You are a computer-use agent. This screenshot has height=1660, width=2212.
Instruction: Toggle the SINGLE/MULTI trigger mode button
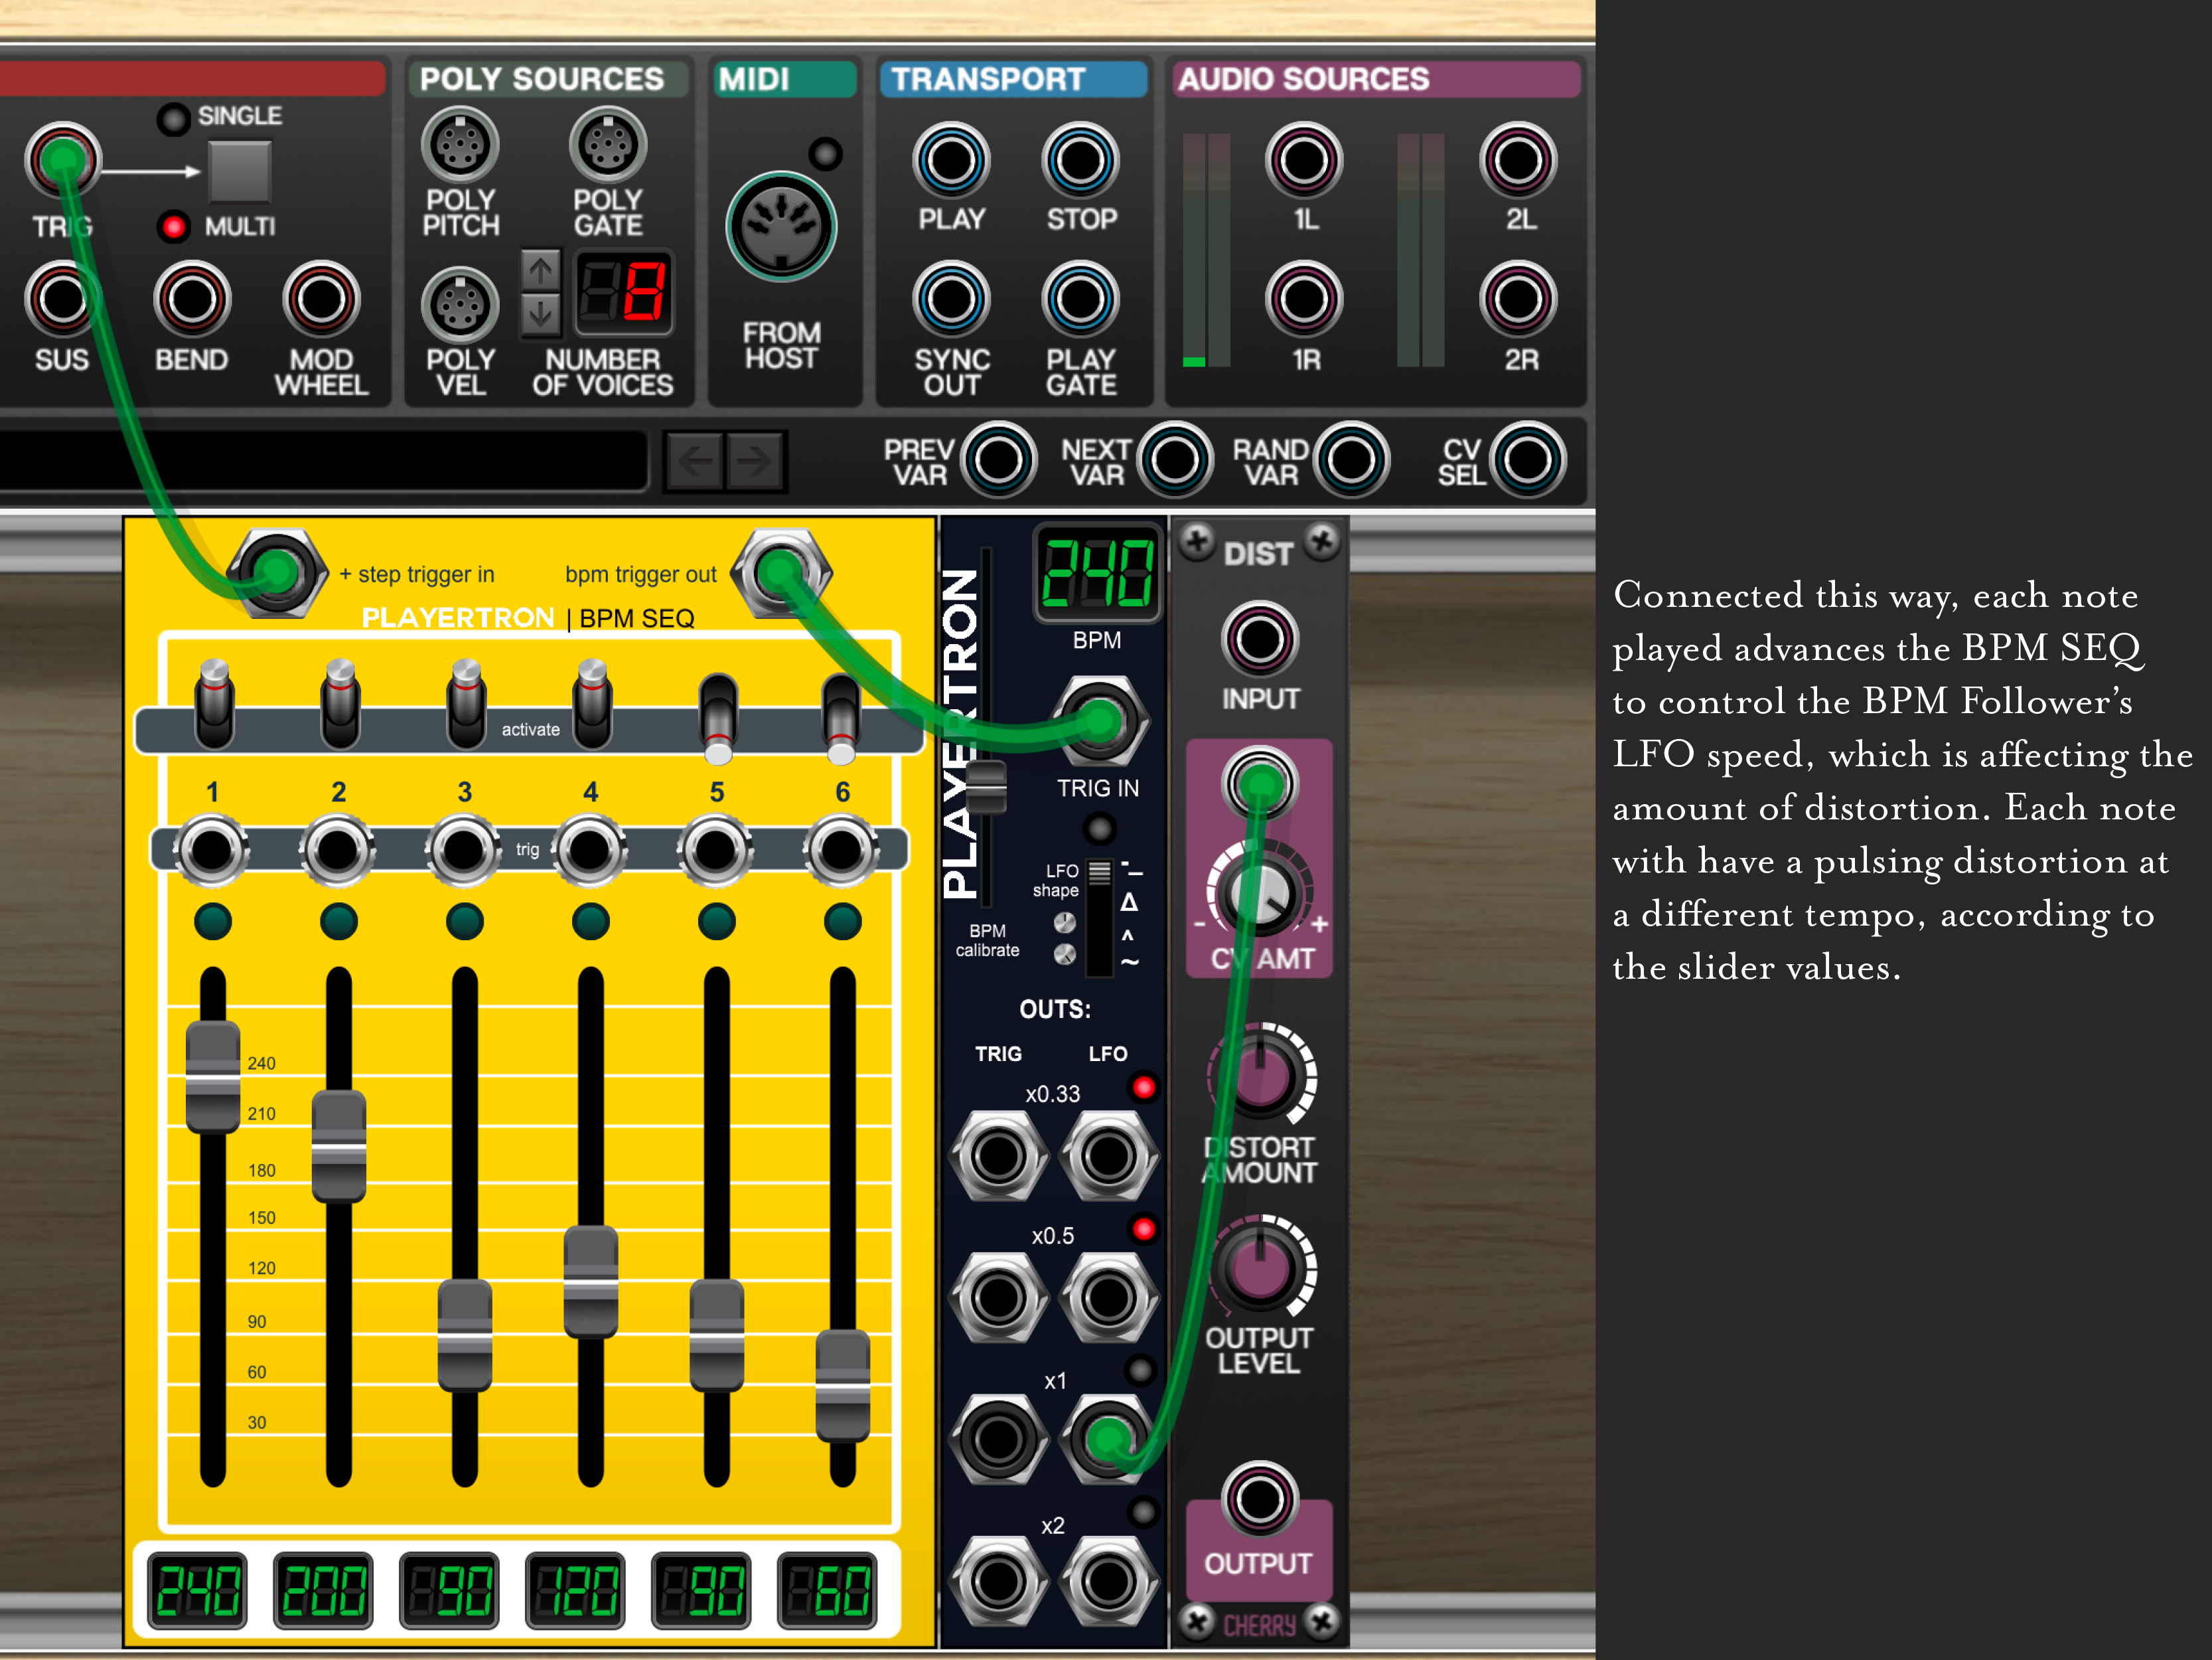[x=239, y=171]
